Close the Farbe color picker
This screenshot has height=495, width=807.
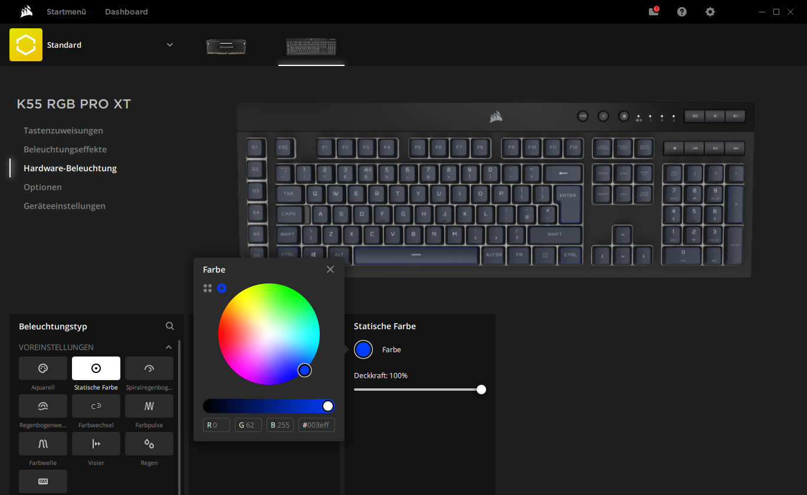click(x=330, y=269)
